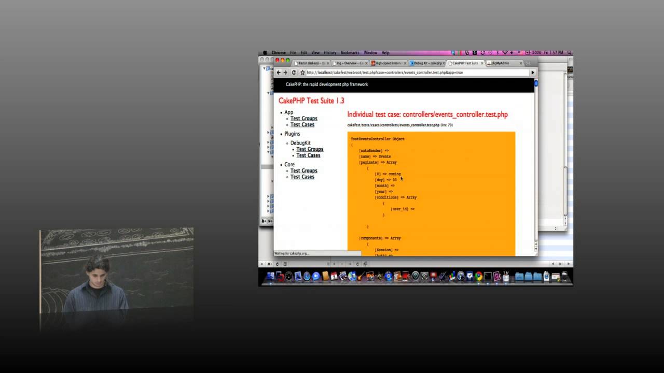Switch to the Blazon (Bakery) tab
664x373 pixels.
click(x=311, y=63)
